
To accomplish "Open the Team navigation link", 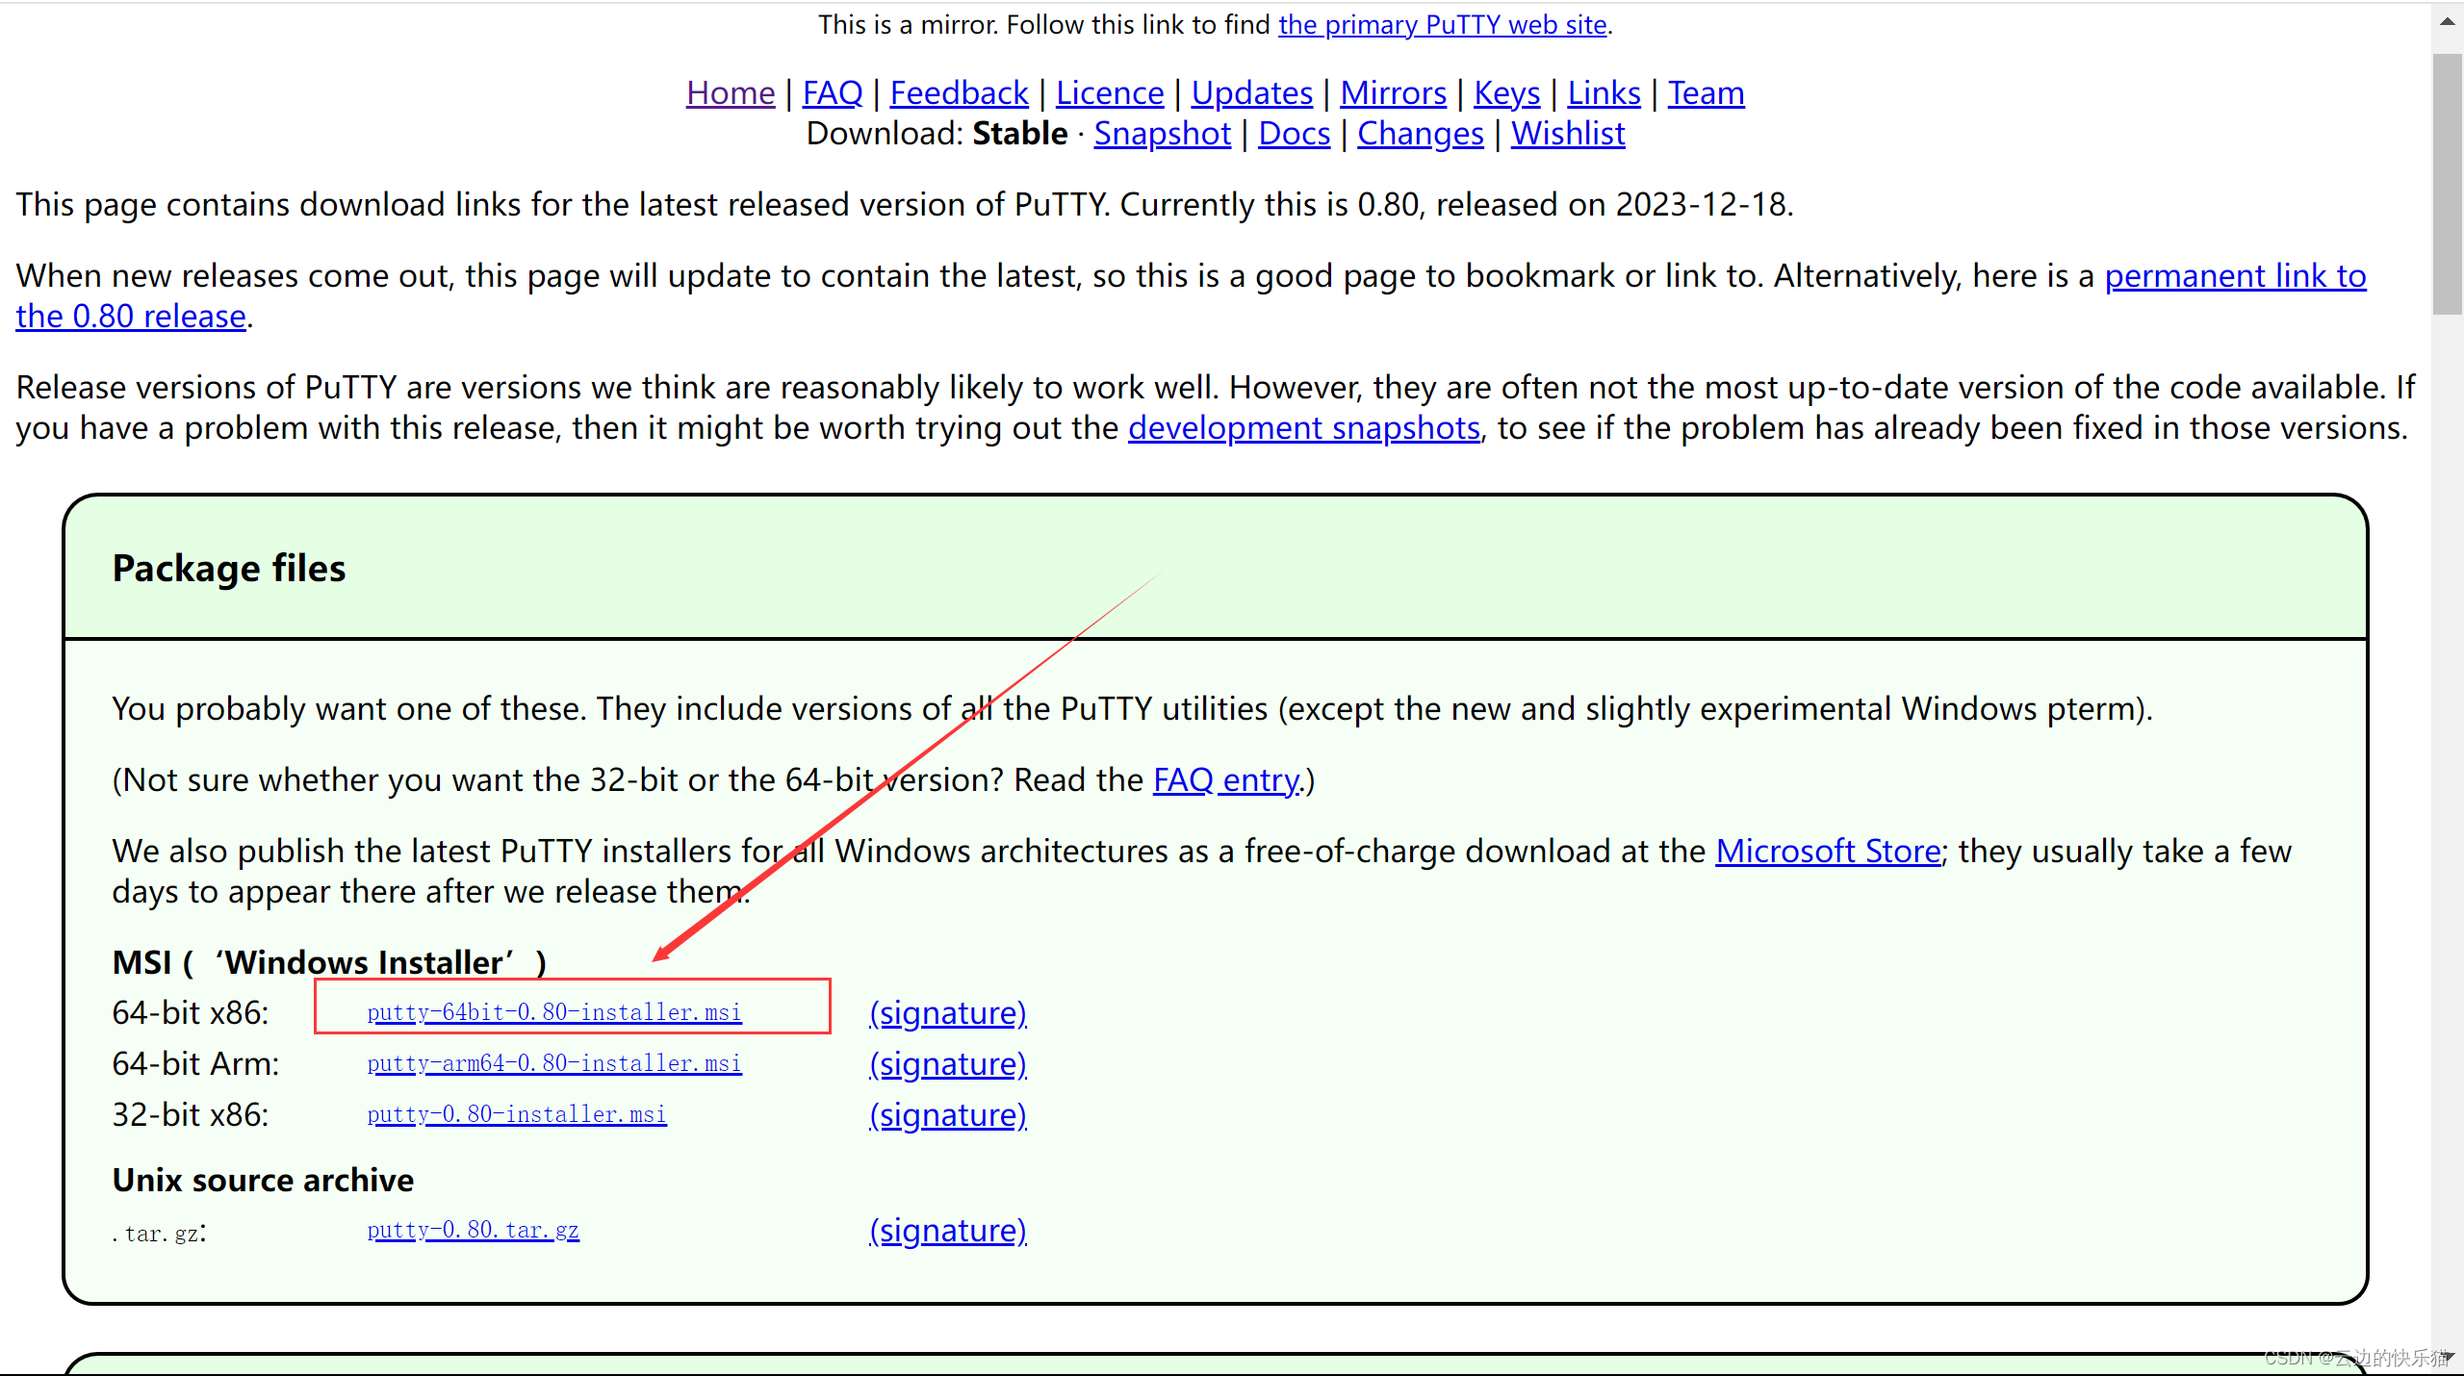I will pyautogui.click(x=1707, y=93).
